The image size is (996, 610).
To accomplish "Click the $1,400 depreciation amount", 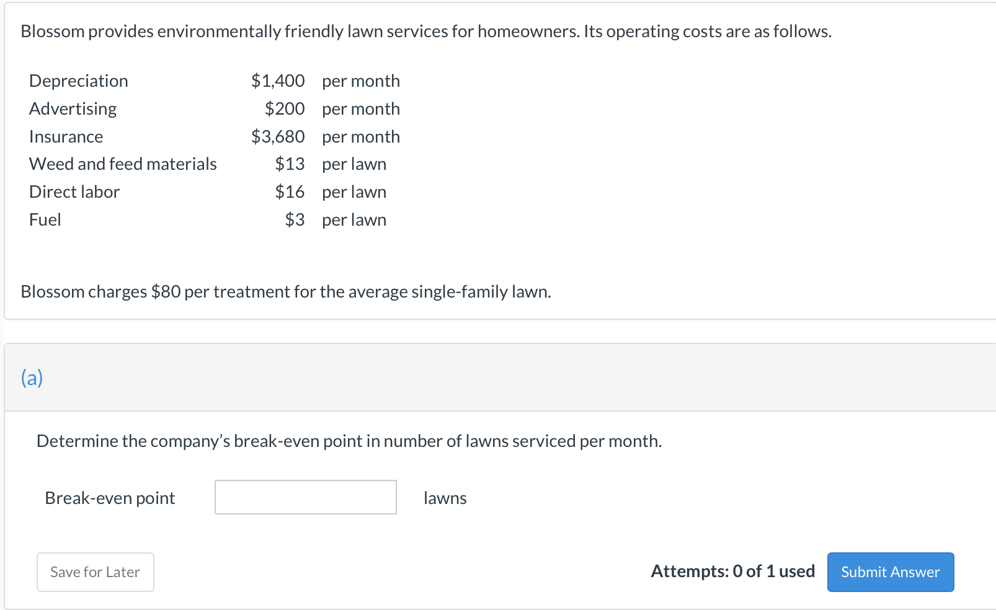I will tap(278, 81).
